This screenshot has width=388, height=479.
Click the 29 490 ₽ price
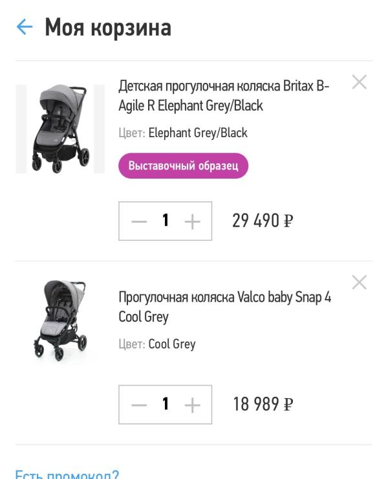click(263, 221)
